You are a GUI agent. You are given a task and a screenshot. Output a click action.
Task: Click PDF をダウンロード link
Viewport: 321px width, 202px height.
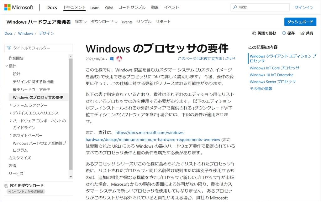pyautogui.click(x=27, y=186)
